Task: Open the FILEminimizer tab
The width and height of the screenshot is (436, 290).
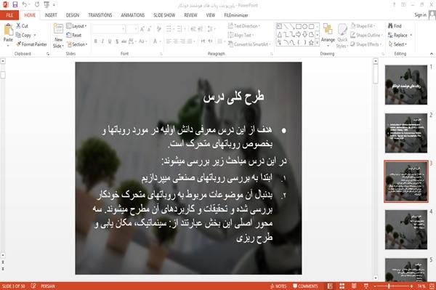Action: coord(235,15)
